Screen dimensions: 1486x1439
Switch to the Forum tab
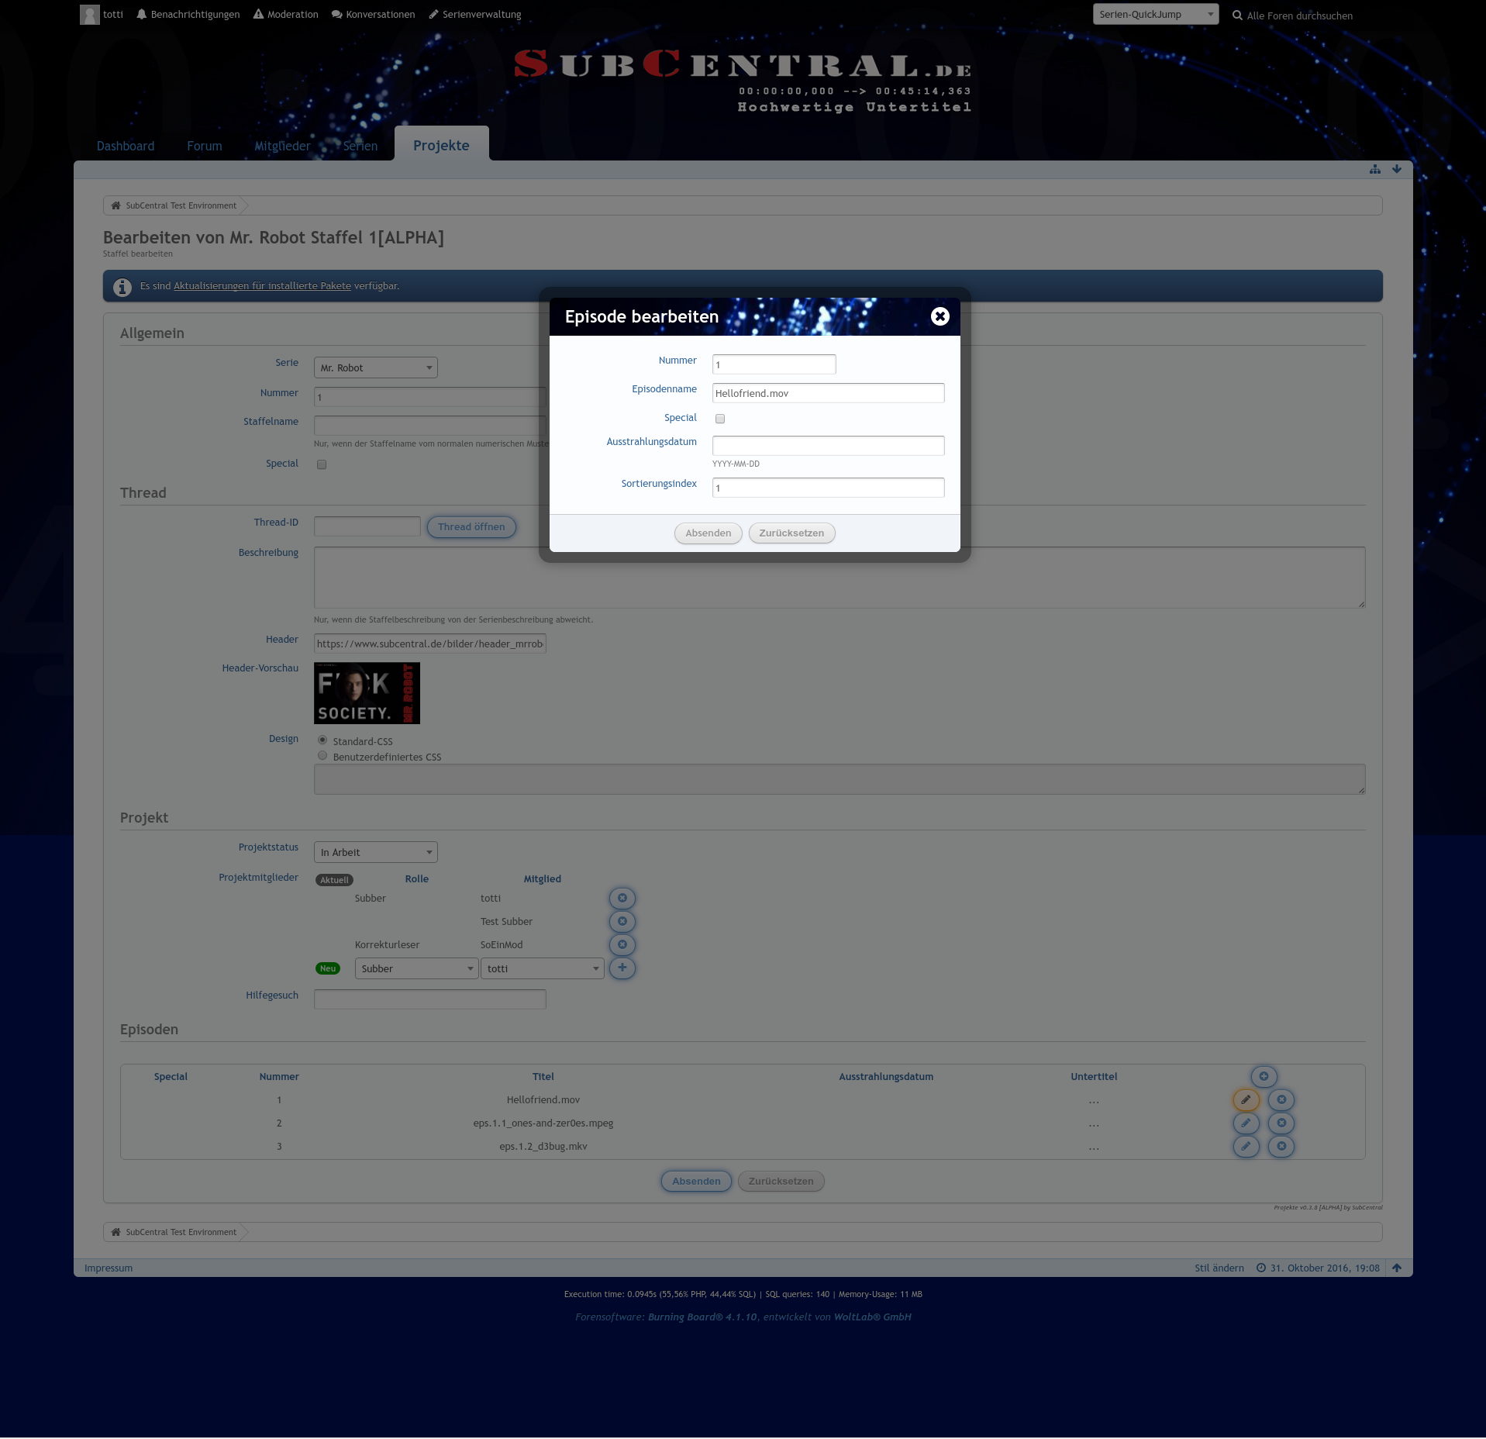click(x=204, y=146)
